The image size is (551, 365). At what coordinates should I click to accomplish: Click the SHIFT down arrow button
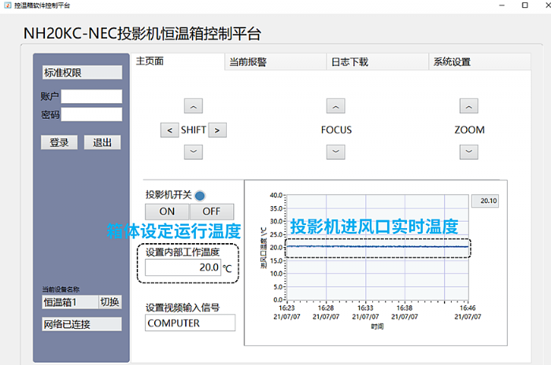(194, 152)
